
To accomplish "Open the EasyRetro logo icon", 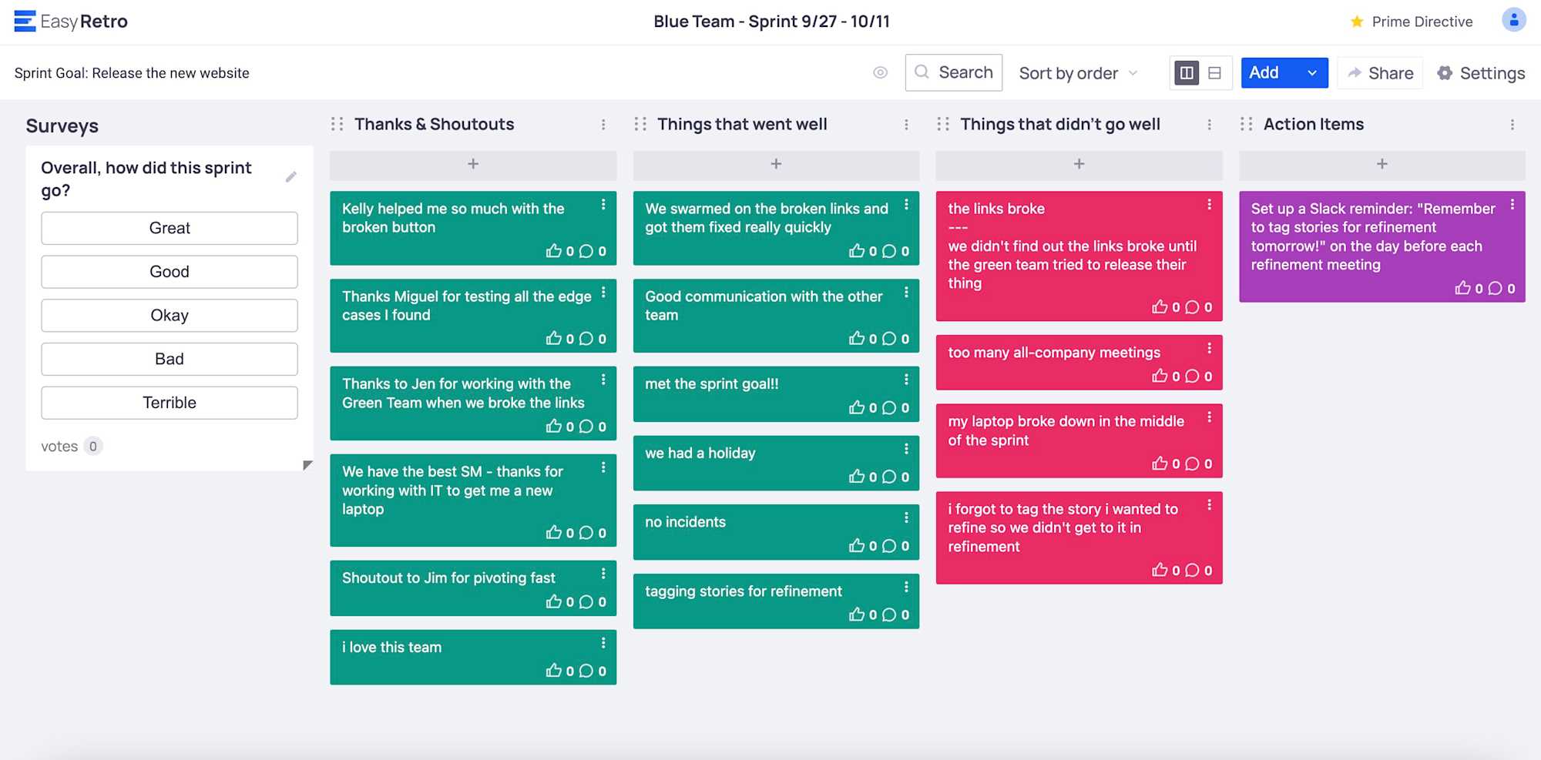I will (25, 21).
